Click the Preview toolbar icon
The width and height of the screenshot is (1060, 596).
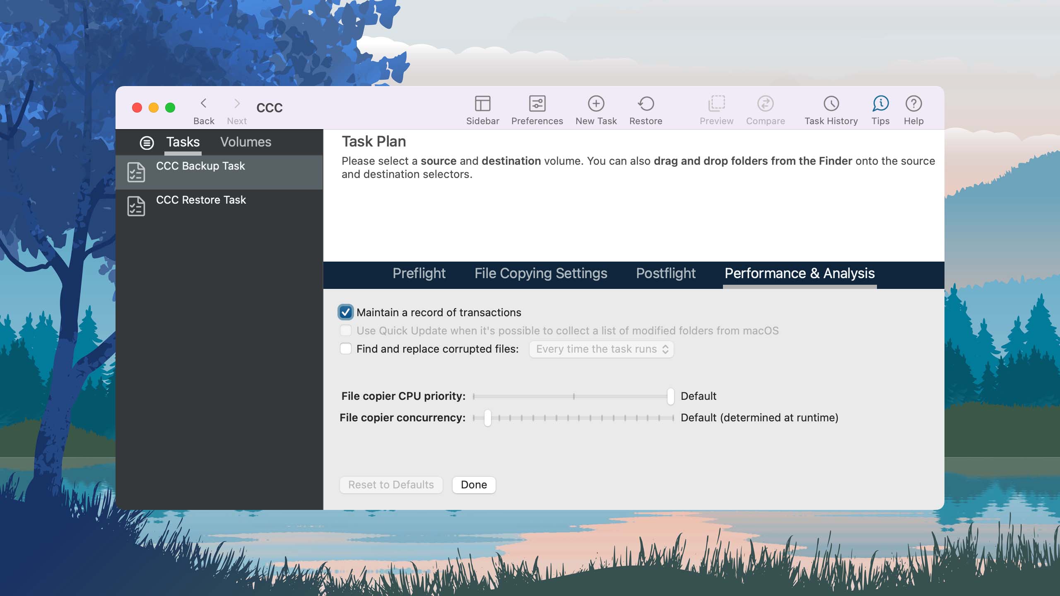tap(716, 103)
